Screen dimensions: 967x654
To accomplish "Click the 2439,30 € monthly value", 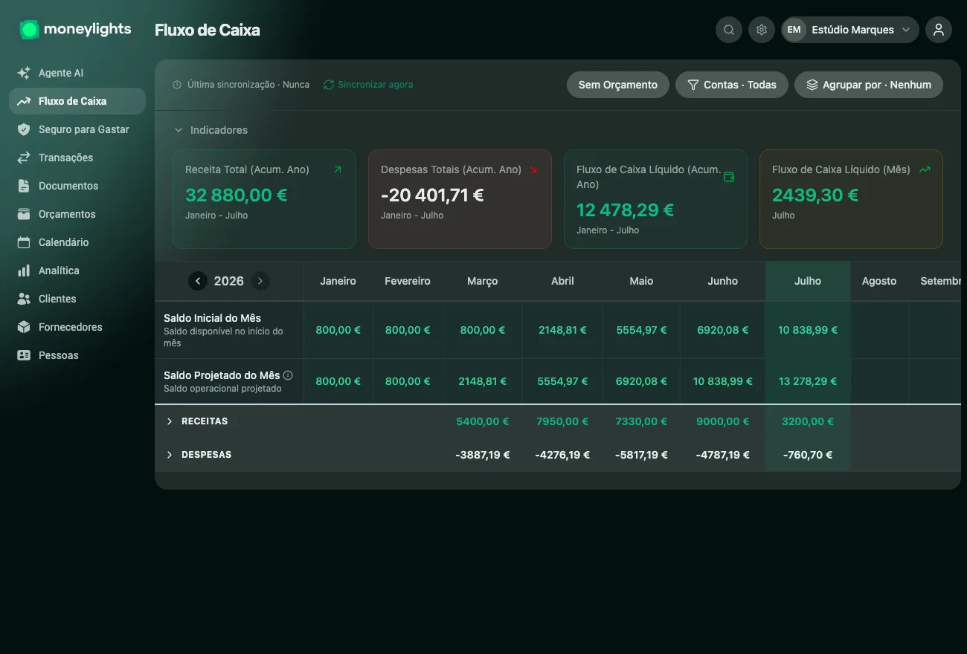I will 815,195.
